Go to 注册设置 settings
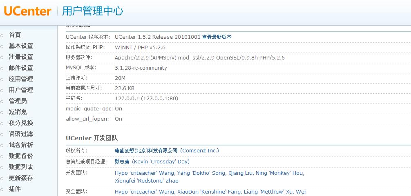The image size is (411, 196). point(21,57)
